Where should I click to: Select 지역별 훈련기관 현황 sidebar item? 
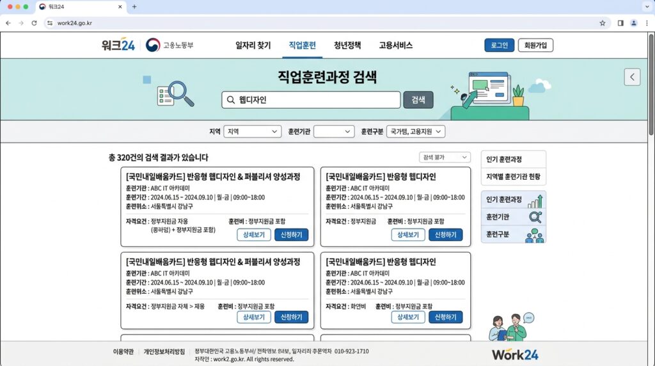click(514, 177)
